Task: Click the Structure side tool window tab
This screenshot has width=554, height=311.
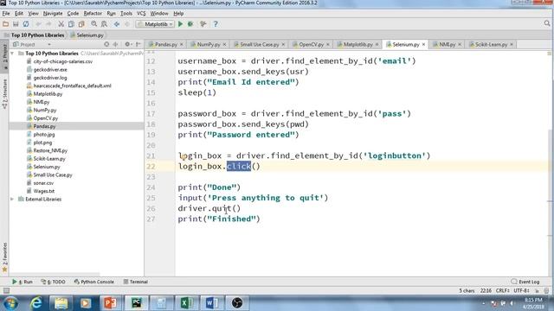Action: pyautogui.click(x=4, y=93)
